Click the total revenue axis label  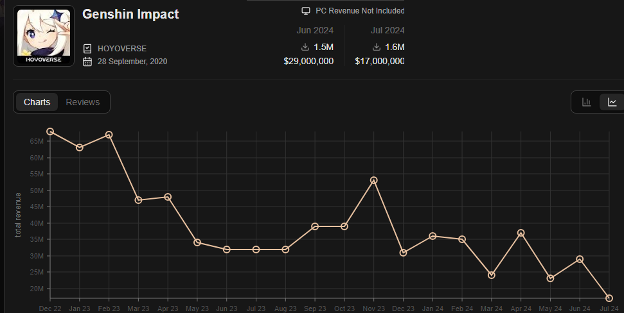[18, 215]
